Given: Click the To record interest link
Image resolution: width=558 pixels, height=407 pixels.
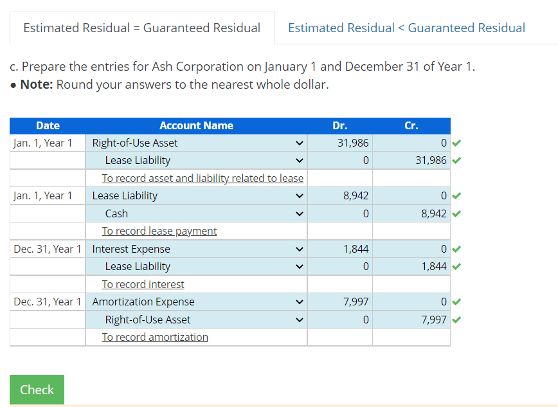Looking at the screenshot, I should 143,284.
